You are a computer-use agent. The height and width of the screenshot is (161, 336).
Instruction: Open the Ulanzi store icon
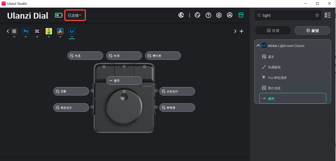pos(241,15)
